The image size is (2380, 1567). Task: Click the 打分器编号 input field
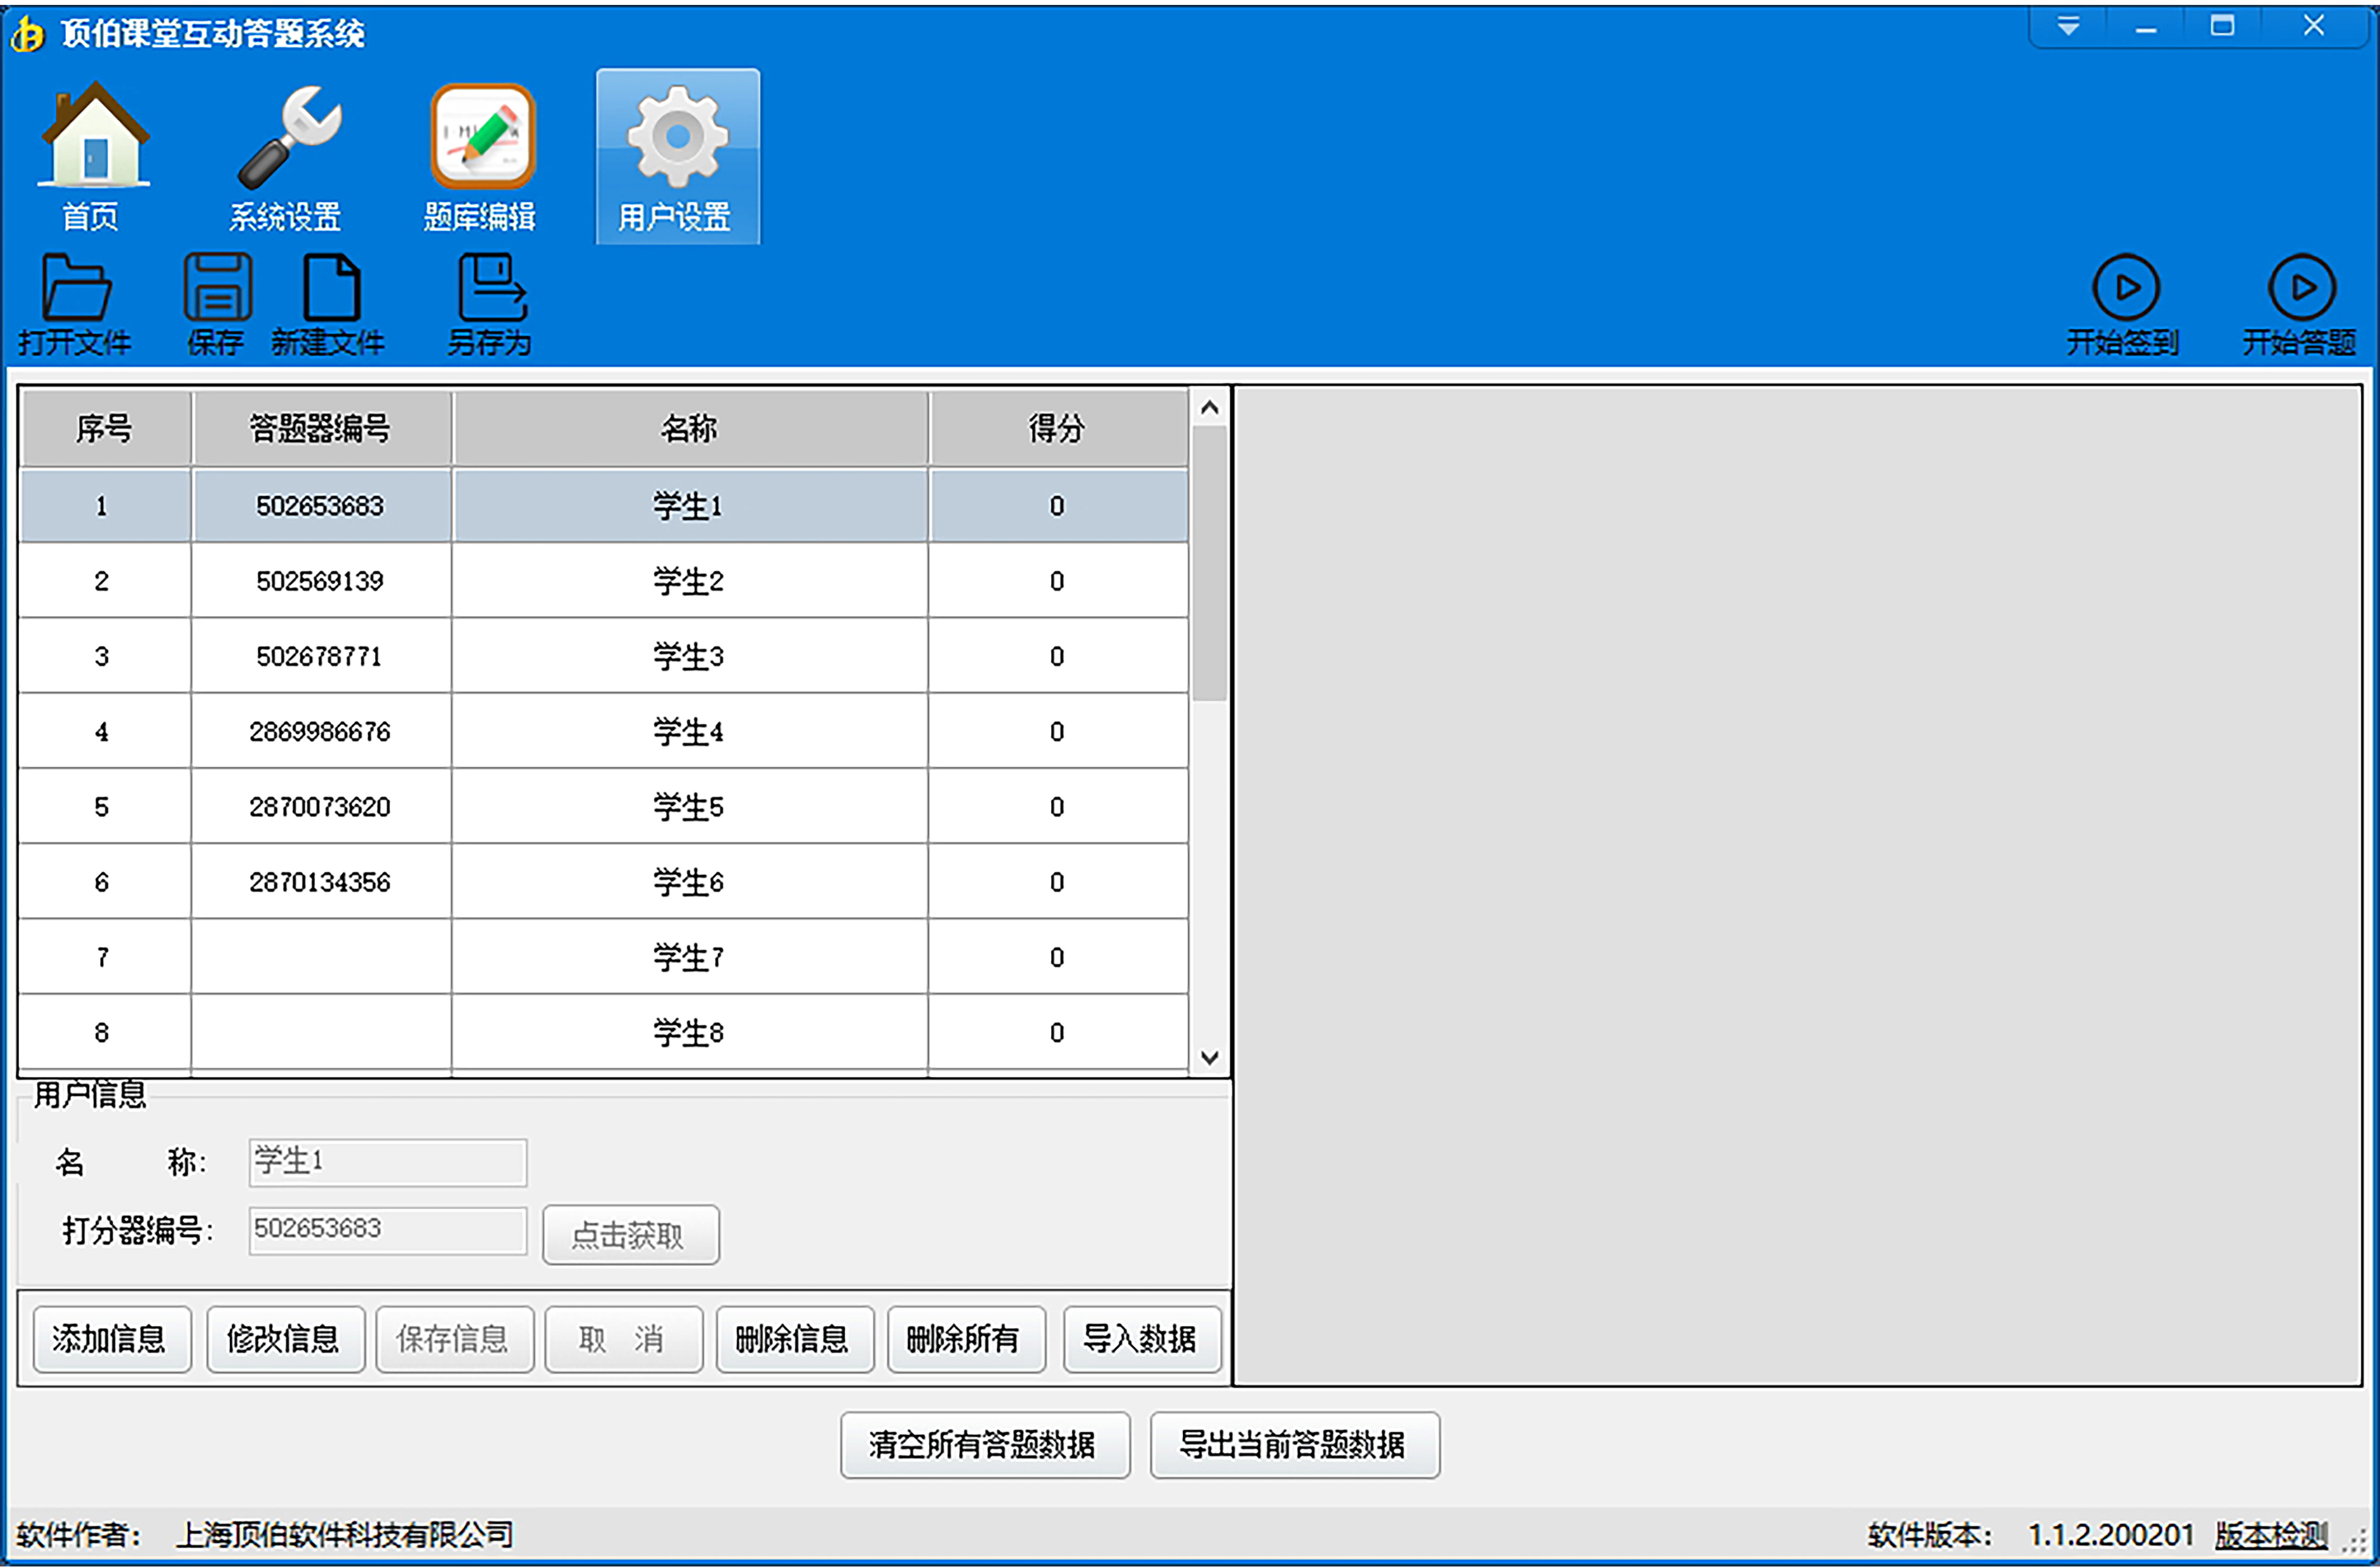[387, 1230]
